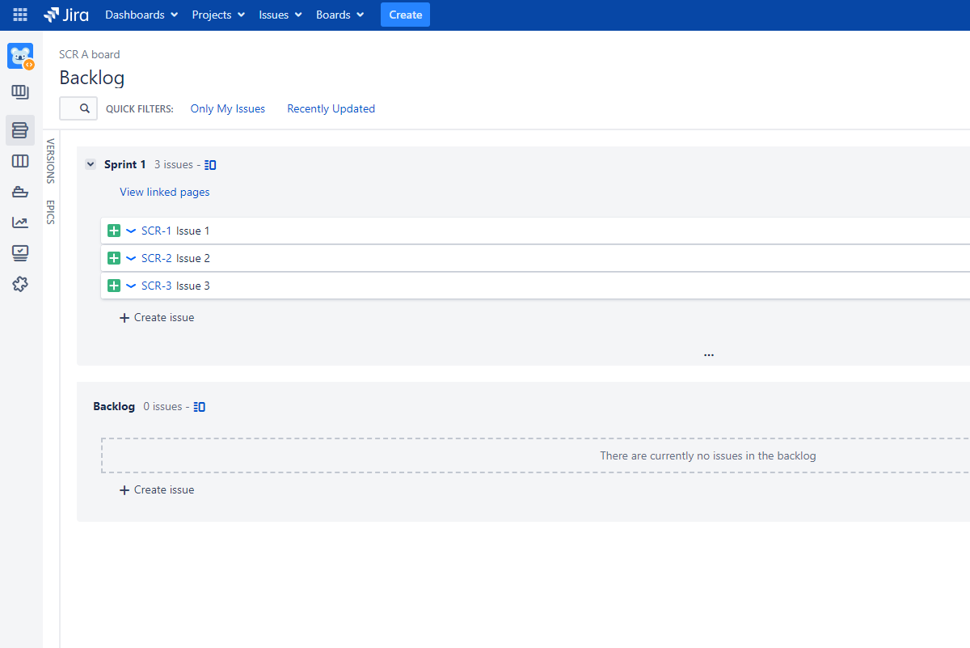Open the Backlog icon in sidebar
This screenshot has height=648, width=970.
coord(20,129)
